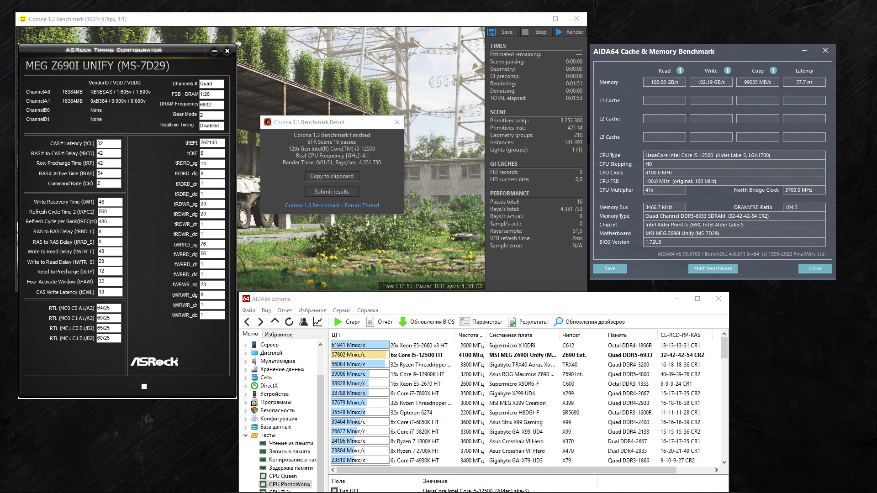Click the Copy info icon in benchmark

[x=773, y=70]
